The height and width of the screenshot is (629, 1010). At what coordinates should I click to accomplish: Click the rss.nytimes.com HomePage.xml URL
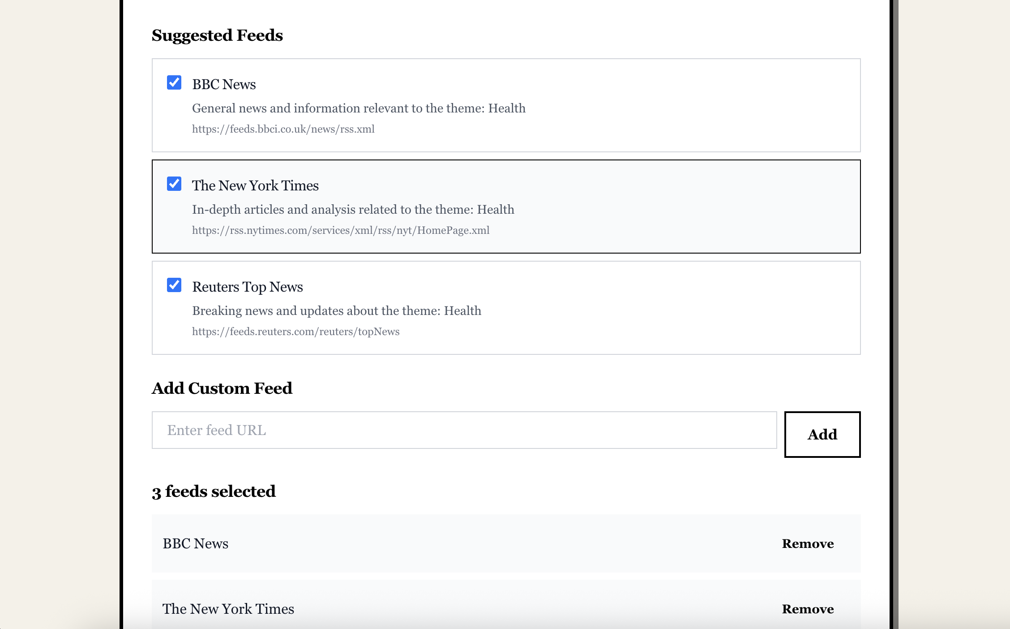click(340, 230)
